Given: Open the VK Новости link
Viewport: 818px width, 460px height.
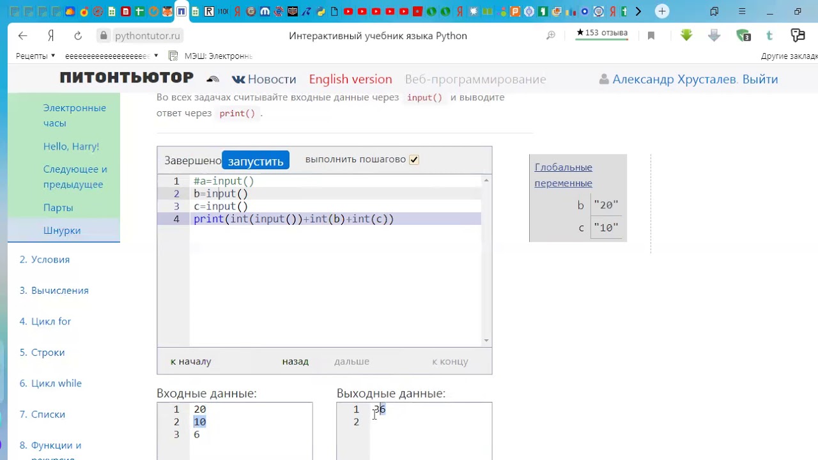Looking at the screenshot, I should click(x=264, y=79).
